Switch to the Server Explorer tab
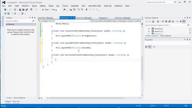 coord(19,98)
